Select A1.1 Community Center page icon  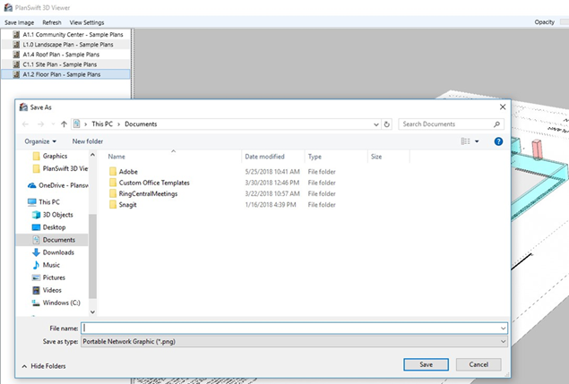16,34
